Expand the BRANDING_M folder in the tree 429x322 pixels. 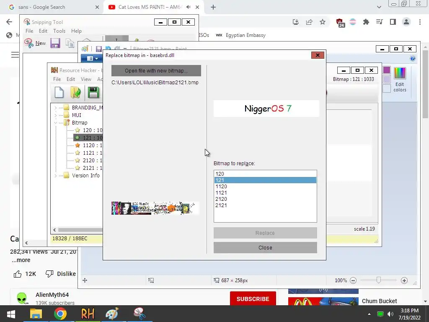56,108
